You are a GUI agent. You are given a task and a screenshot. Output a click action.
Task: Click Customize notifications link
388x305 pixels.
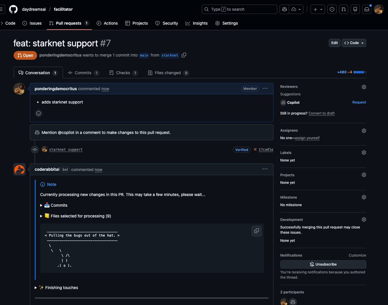click(x=357, y=255)
